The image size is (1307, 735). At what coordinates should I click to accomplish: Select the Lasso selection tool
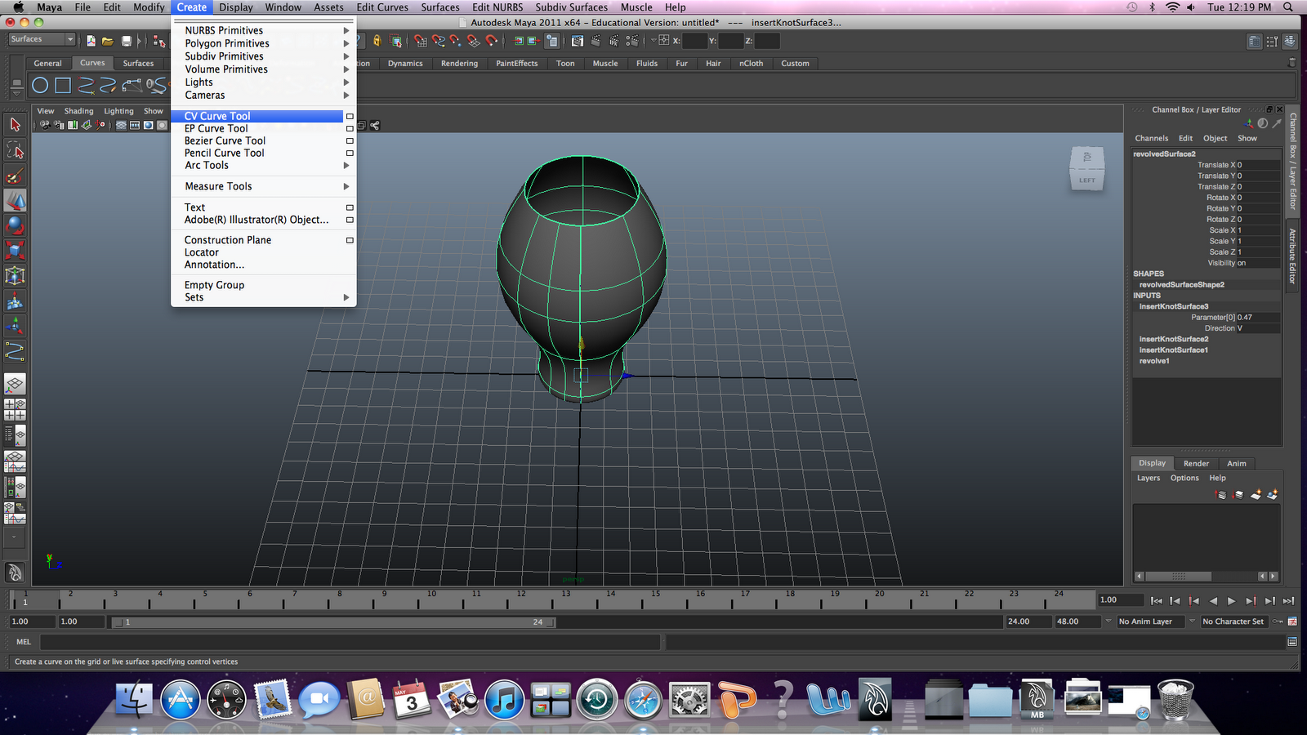[15, 150]
